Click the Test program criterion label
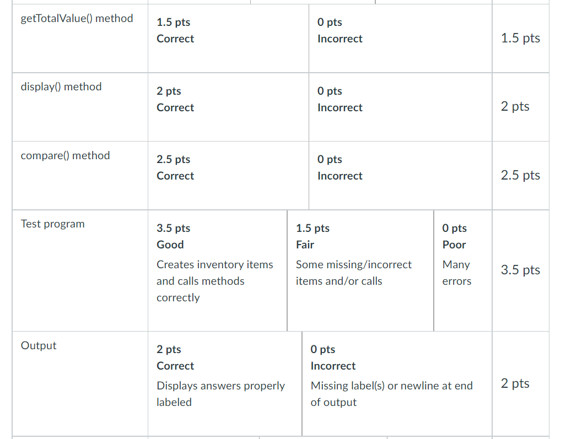The image size is (566, 439). tap(53, 224)
